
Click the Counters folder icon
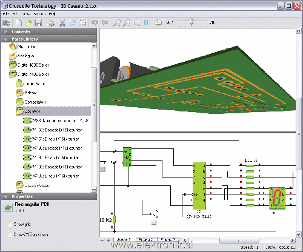click(20, 111)
